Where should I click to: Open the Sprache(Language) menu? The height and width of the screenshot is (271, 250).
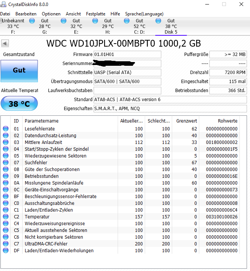pos(144,14)
